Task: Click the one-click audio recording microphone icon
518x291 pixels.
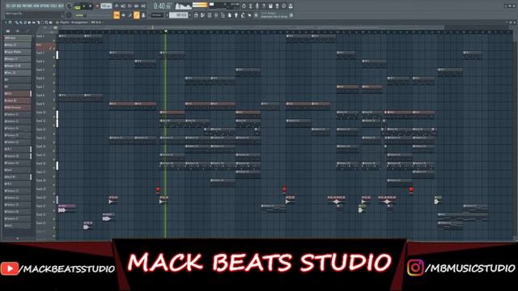Action: click(257, 6)
